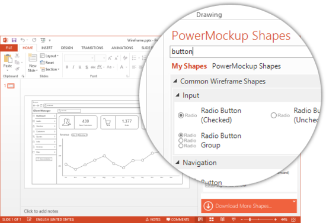Select slide 1 thumbnail in slide panel
Screen dimensions: 326x223
click(11, 86)
